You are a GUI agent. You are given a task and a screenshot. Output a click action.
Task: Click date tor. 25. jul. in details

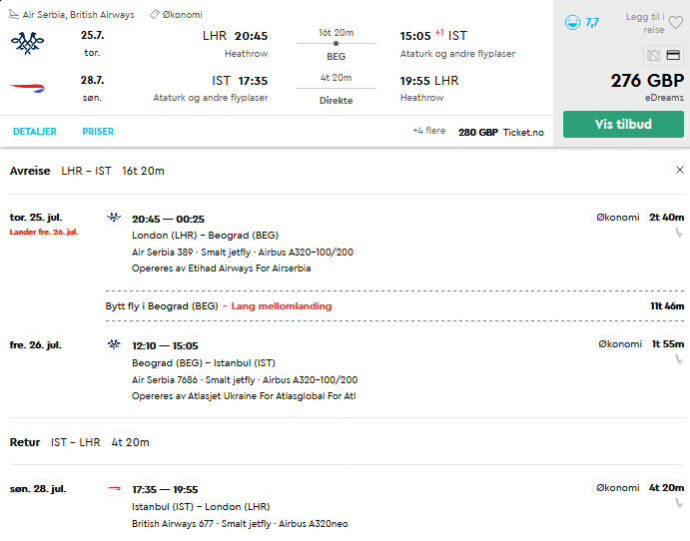36,218
